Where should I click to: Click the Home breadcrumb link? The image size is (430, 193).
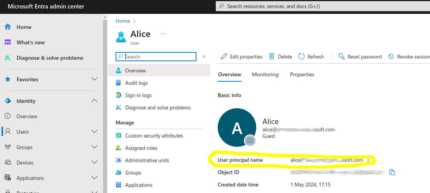click(x=123, y=21)
